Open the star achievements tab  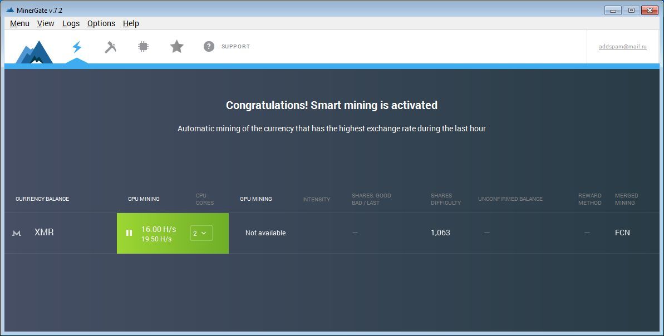[176, 47]
